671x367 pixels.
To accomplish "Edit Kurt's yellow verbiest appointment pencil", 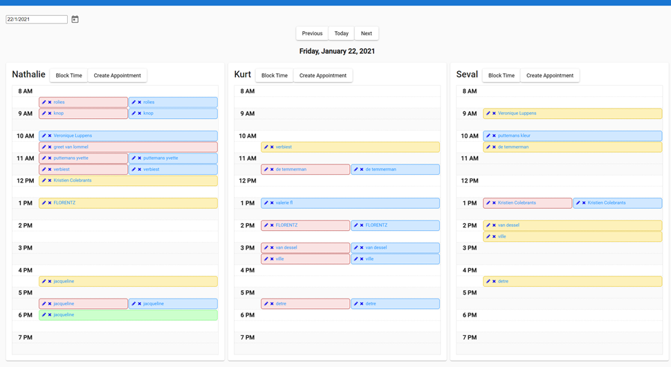I will click(x=266, y=147).
